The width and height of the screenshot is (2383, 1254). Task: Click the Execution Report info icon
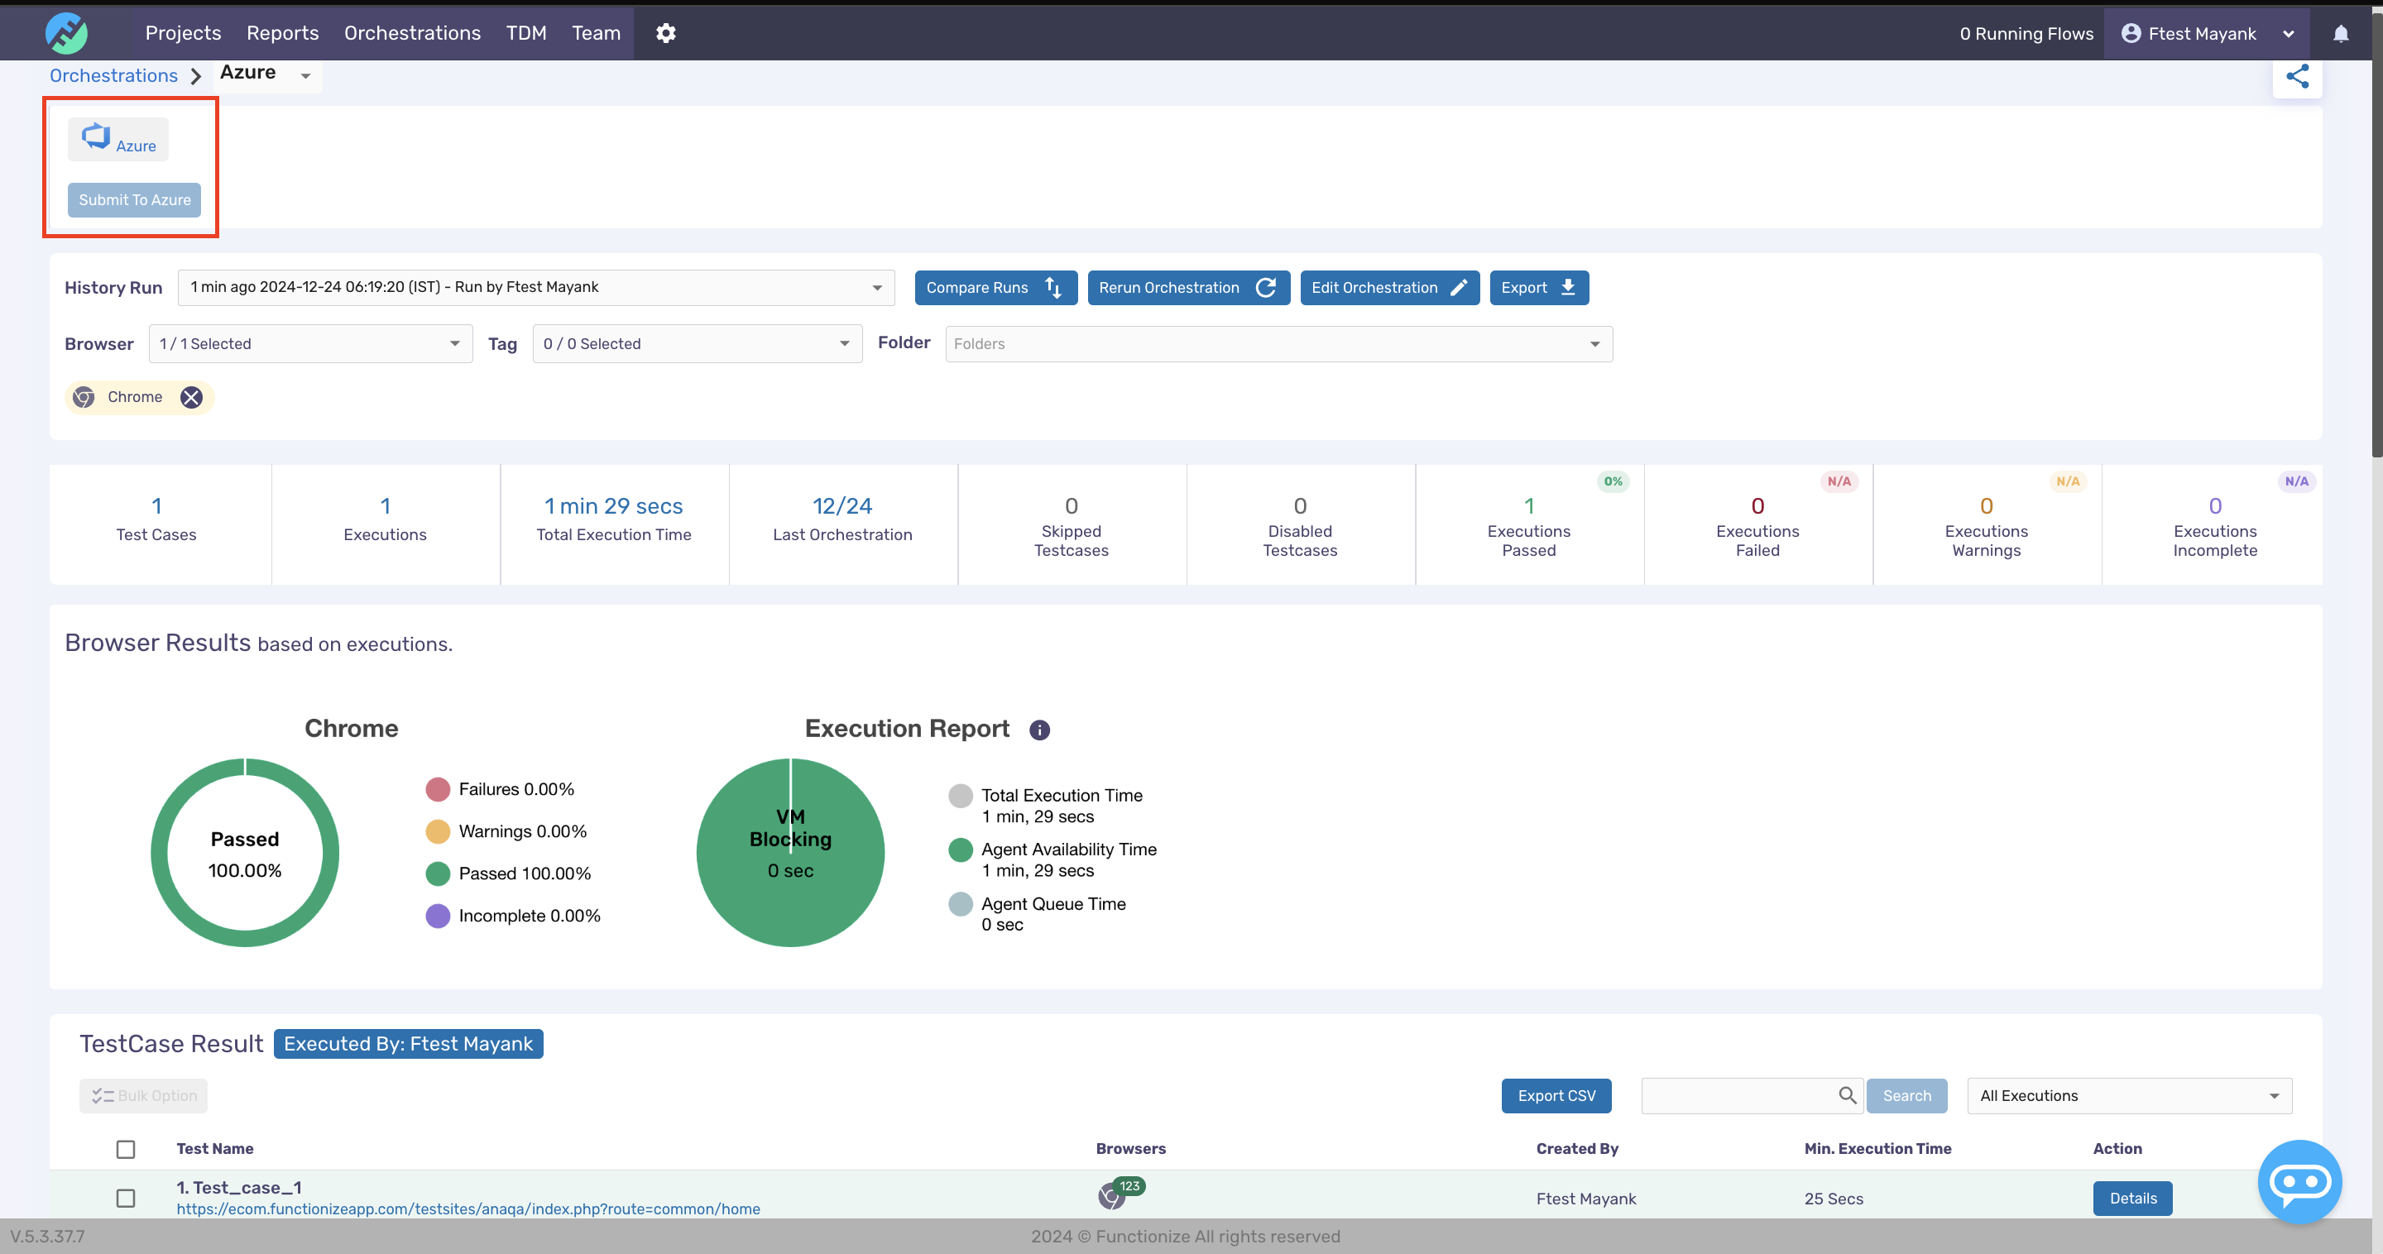(1040, 730)
